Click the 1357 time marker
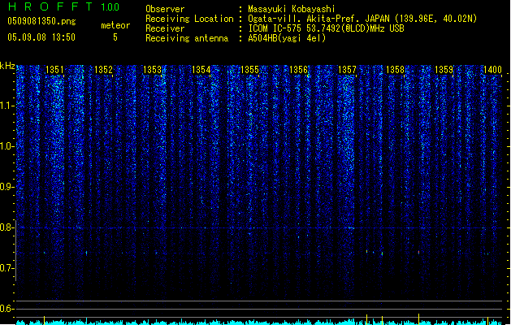The image size is (511, 325). coord(347,70)
